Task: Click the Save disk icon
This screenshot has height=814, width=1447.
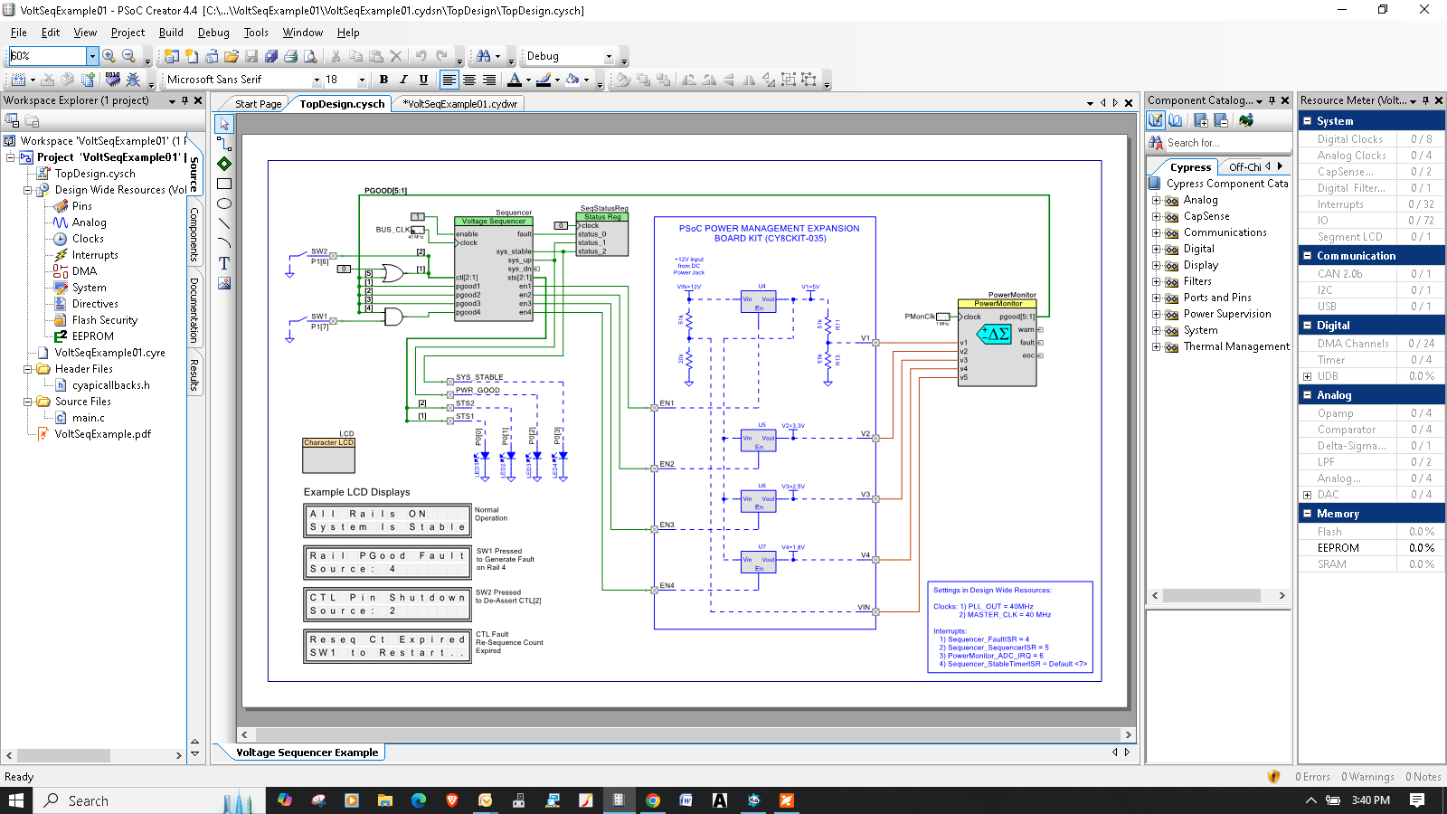Action: click(x=251, y=56)
